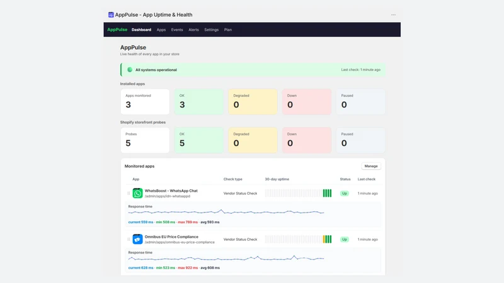Screen dimensions: 504x283
Task: Click the storefront probes Paused card
Action: click(360, 140)
